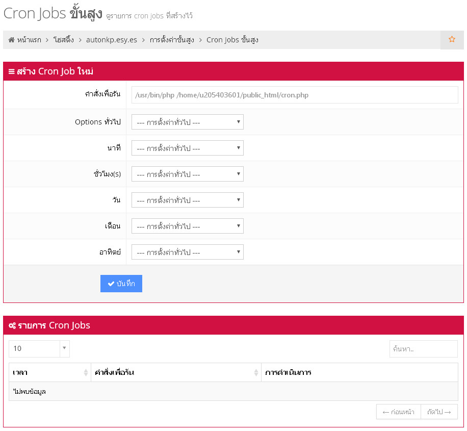Expand the วัน (day) dropdown

pos(187,200)
